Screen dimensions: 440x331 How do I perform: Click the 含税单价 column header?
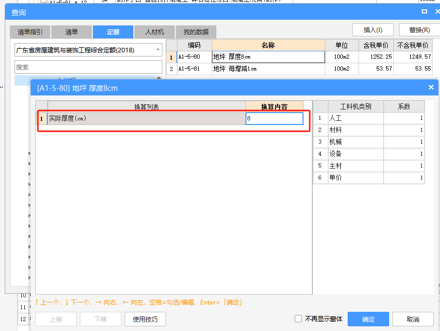(x=376, y=45)
